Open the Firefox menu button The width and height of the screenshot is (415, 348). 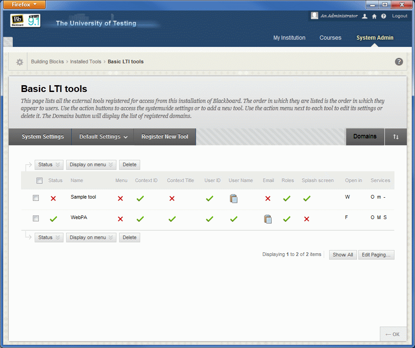(24, 5)
